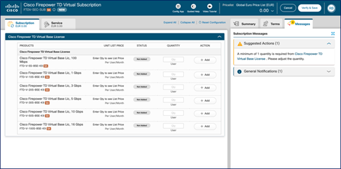The width and height of the screenshot is (341, 169).
Task: Click Not Added status of 100 Mbps license
Action: point(142,59)
